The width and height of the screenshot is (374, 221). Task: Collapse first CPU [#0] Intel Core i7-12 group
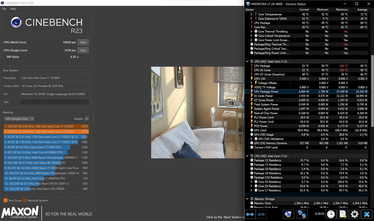pos(247,61)
